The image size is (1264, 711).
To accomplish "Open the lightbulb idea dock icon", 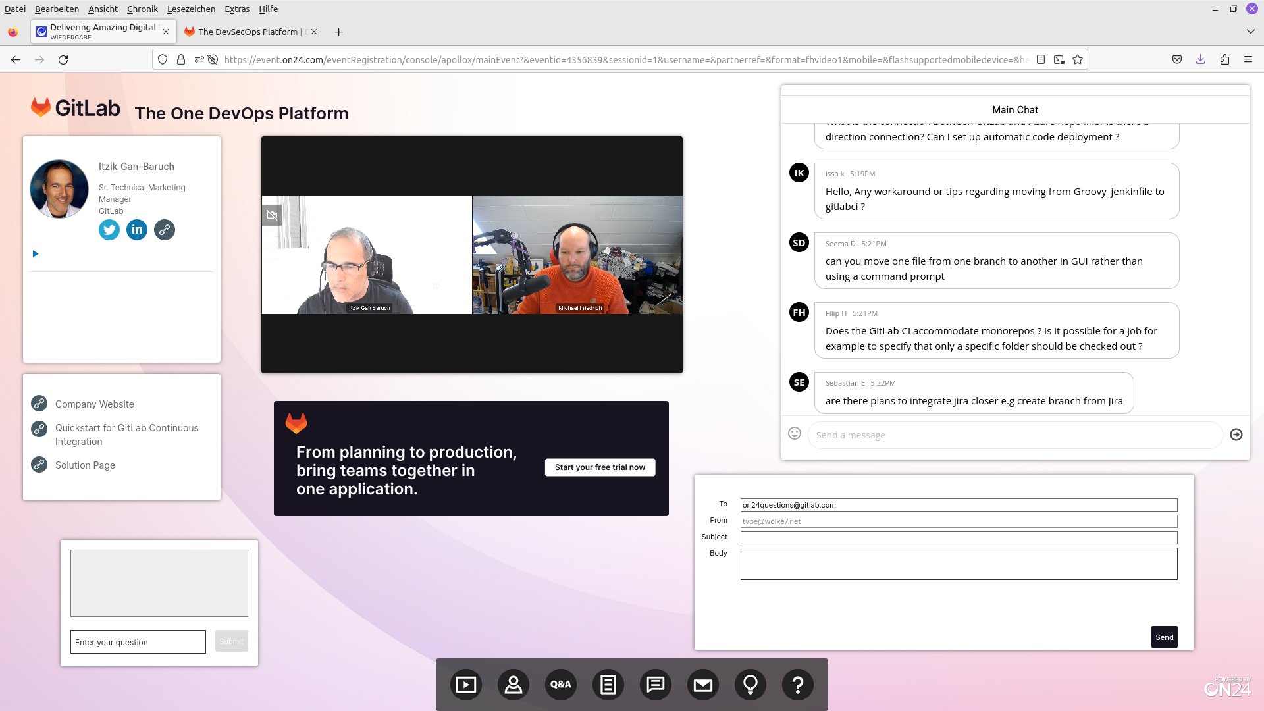I will coord(750,685).
